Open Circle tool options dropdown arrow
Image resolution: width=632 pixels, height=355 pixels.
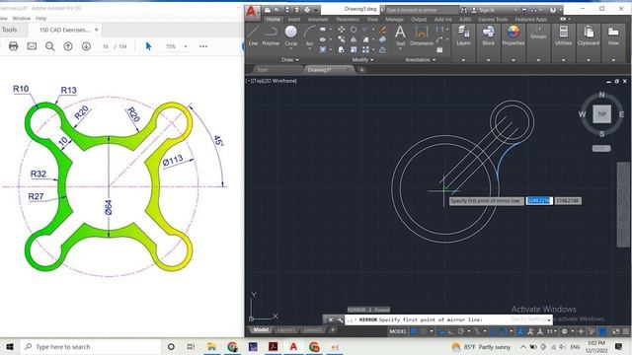tap(291, 48)
